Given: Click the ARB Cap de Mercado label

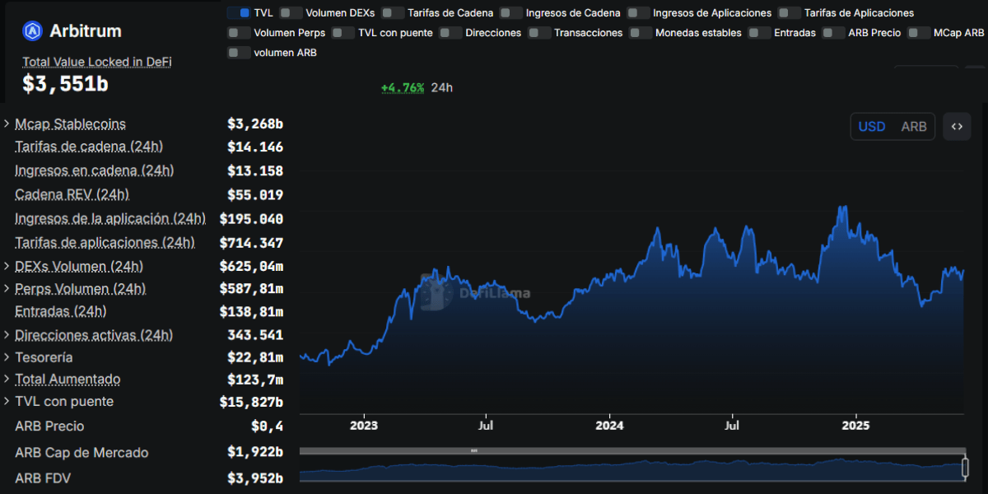Looking at the screenshot, I should pyautogui.click(x=82, y=453).
